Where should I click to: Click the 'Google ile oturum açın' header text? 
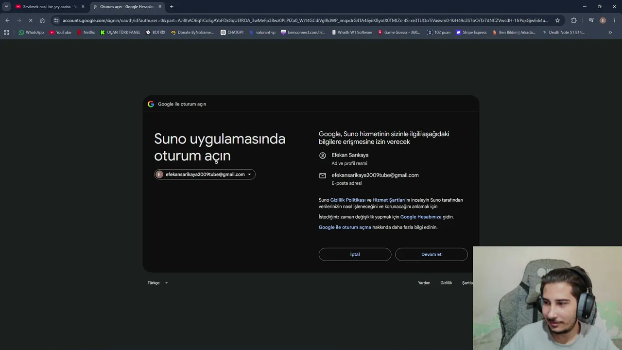click(182, 104)
